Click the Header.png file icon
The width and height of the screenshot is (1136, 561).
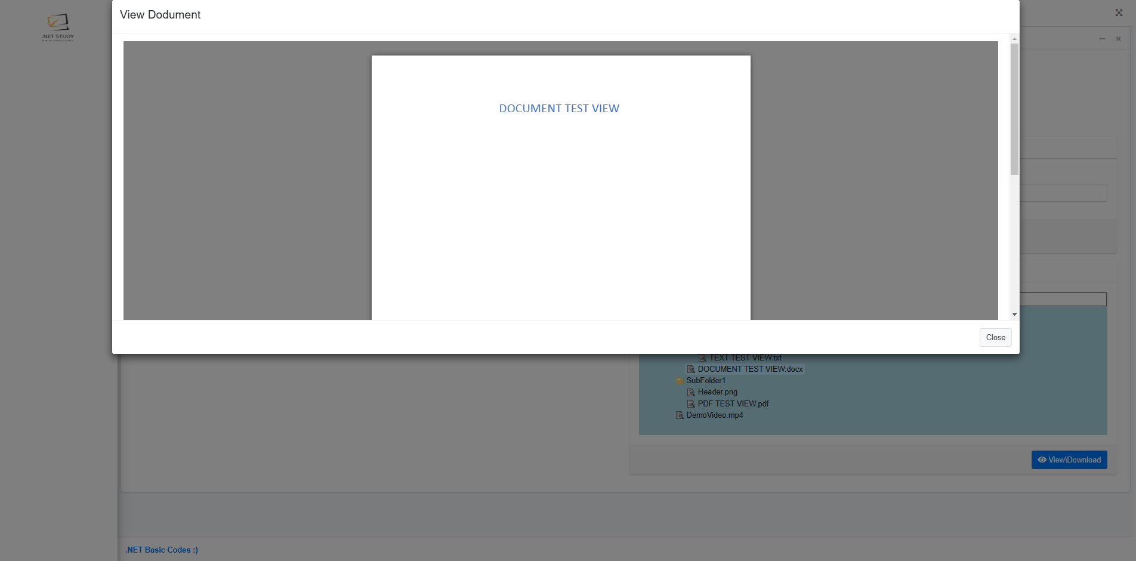click(x=691, y=392)
